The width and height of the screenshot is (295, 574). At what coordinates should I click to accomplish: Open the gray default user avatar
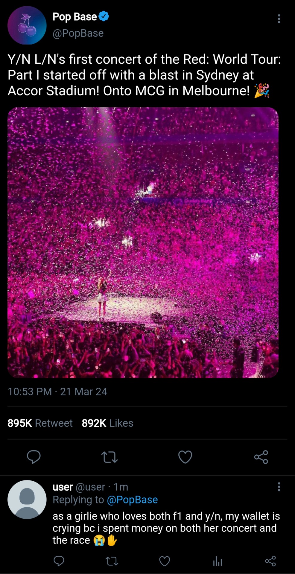27,500
